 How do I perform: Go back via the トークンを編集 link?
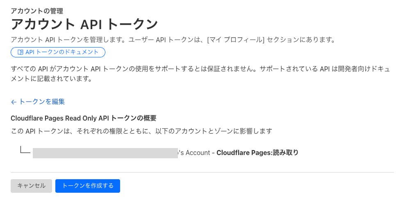coord(42,102)
